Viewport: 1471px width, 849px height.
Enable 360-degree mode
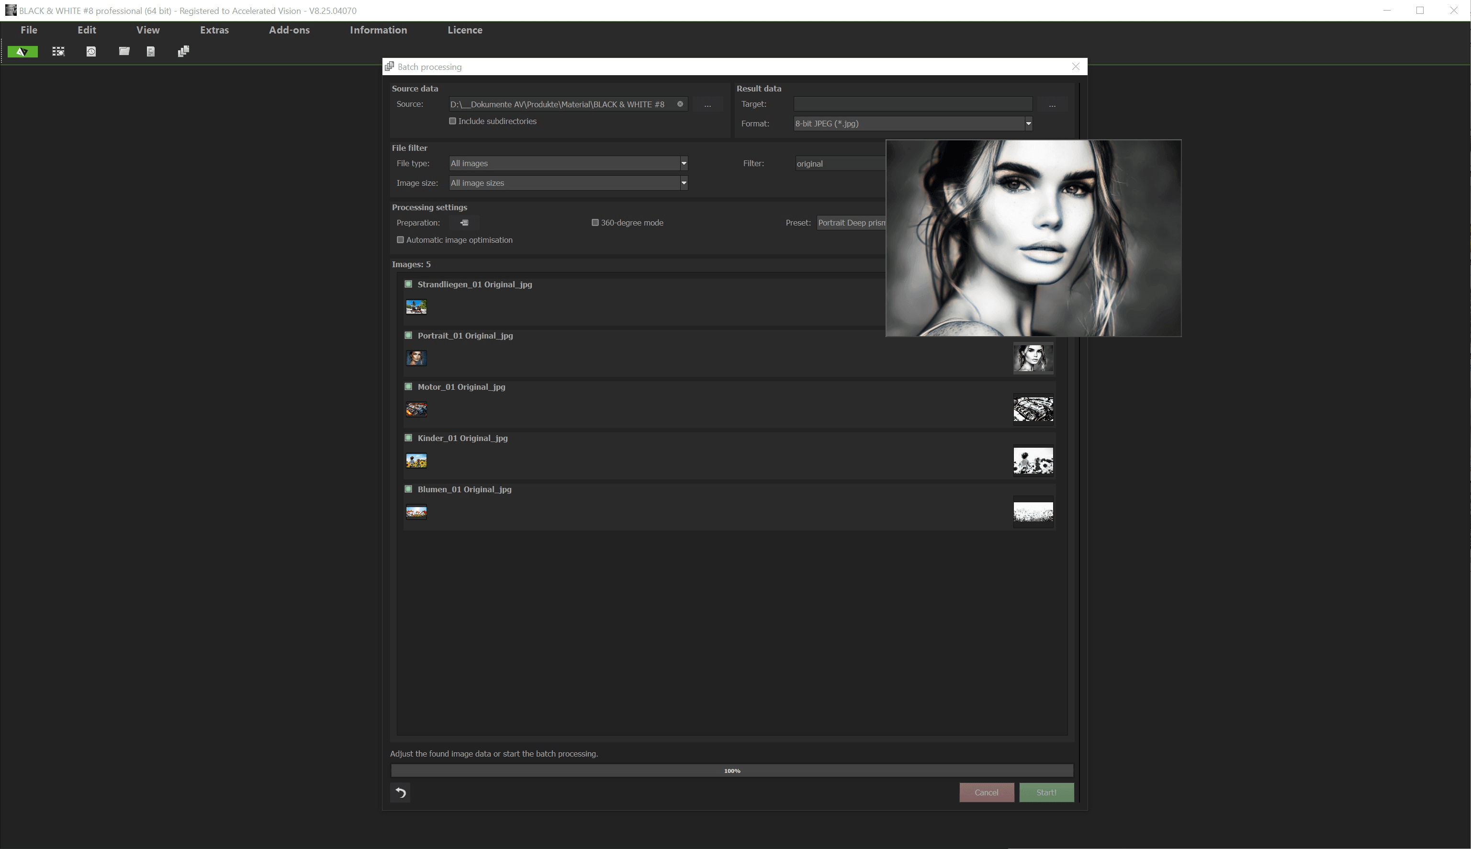(595, 222)
